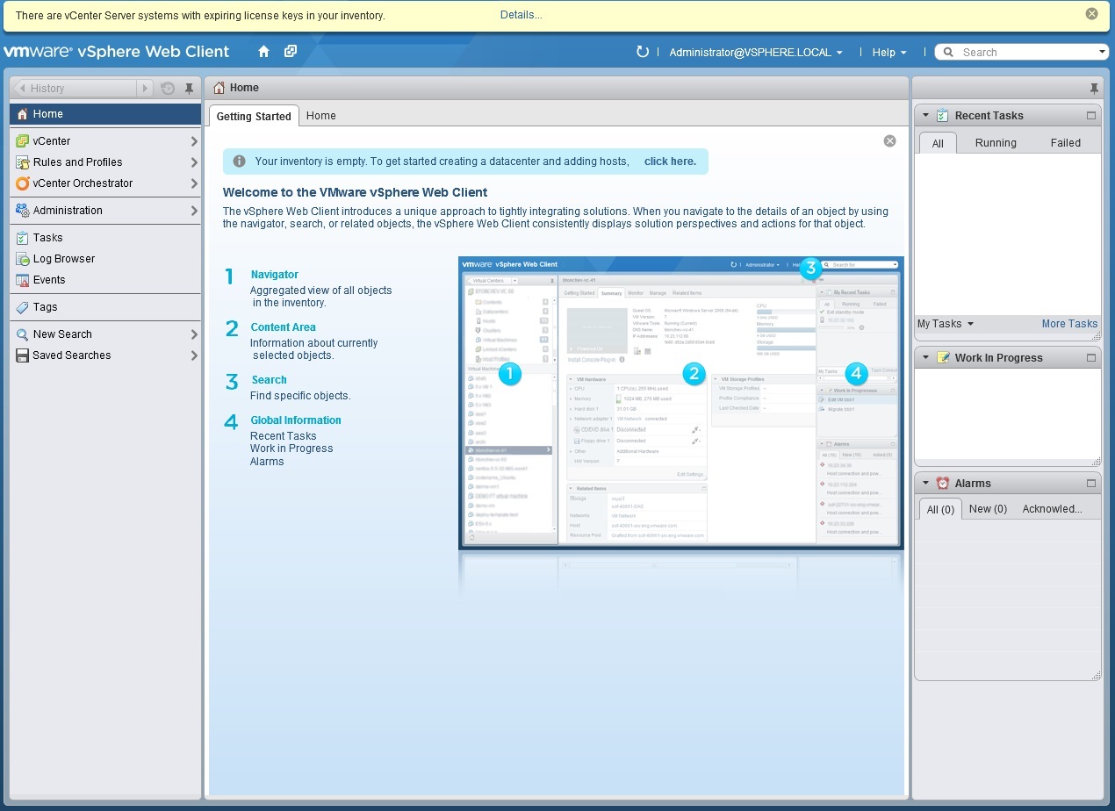Click the Events icon
The width and height of the screenshot is (1115, 811).
[23, 280]
